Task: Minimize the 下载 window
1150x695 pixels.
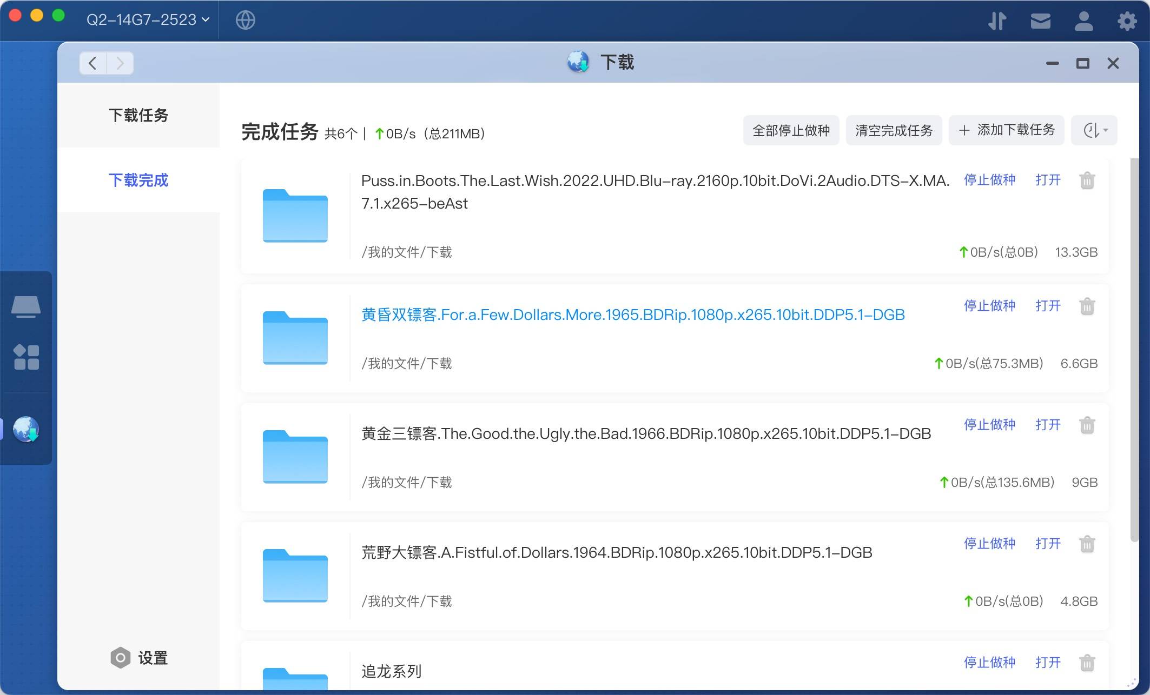Action: (1052, 63)
